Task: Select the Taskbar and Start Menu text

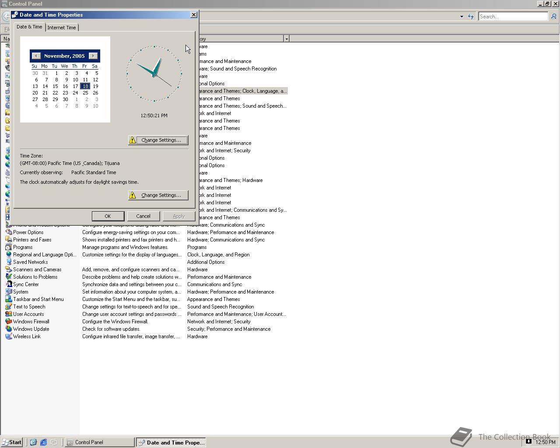Action: coord(38,299)
